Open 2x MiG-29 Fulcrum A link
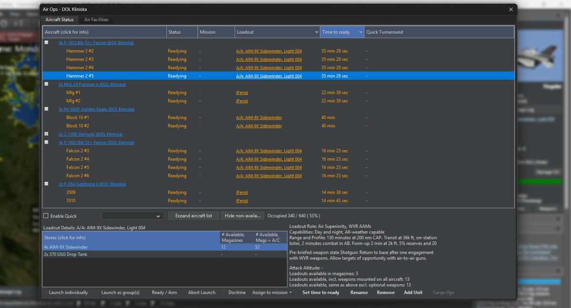This screenshot has height=308, width=571. [x=92, y=84]
